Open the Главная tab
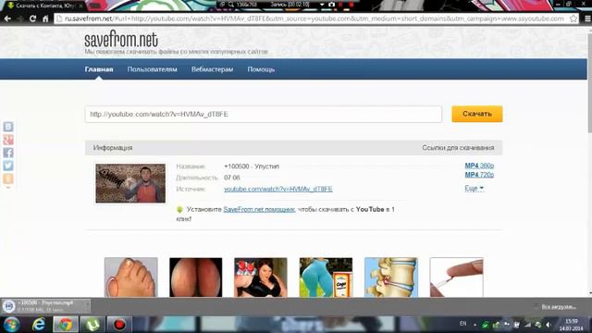 (99, 69)
